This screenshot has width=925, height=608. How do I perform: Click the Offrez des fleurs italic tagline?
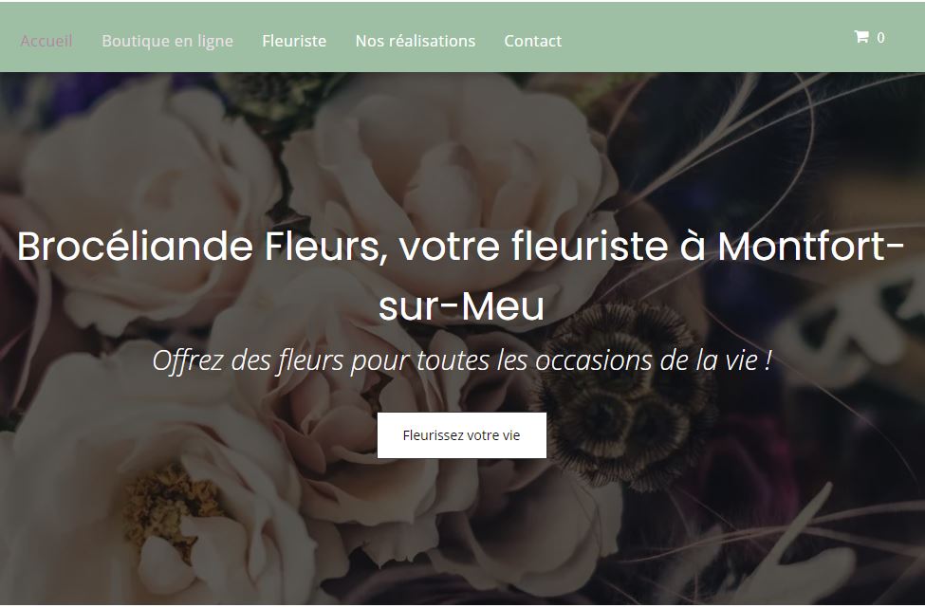coord(462,360)
